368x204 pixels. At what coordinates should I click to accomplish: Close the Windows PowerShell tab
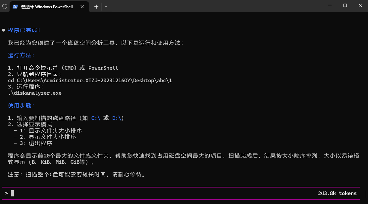click(82, 7)
